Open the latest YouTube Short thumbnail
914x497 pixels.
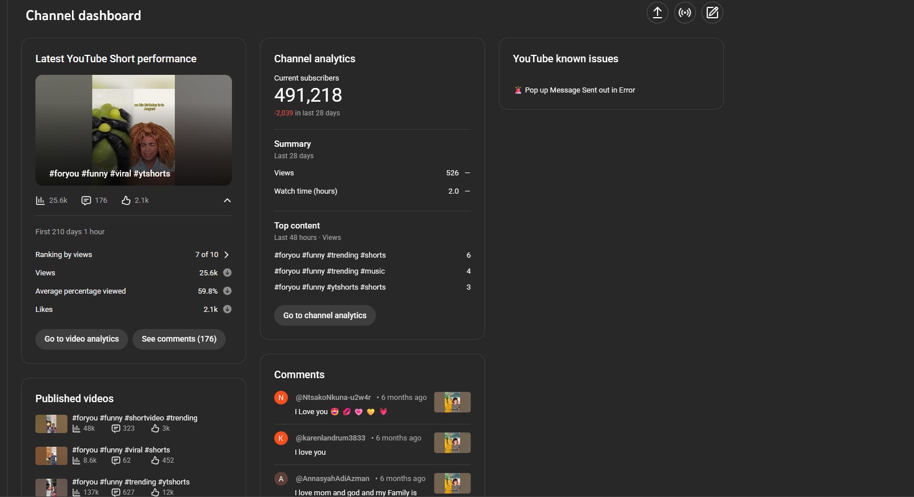coord(134,130)
